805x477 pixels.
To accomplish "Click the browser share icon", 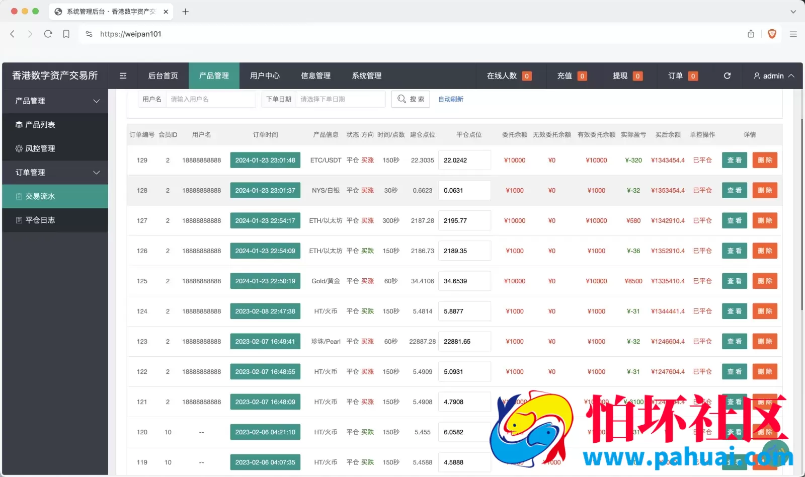I will click(751, 34).
